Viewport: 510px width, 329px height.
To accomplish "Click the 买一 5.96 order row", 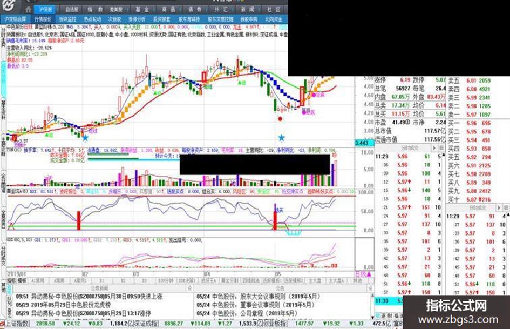I will point(469,123).
